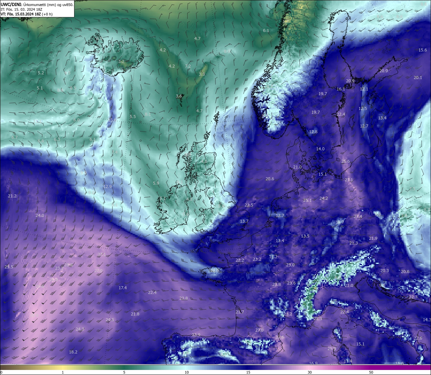Click the '1' tick on the color scale
Image resolution: width=431 pixels, height=375 pixels.
[63, 372]
